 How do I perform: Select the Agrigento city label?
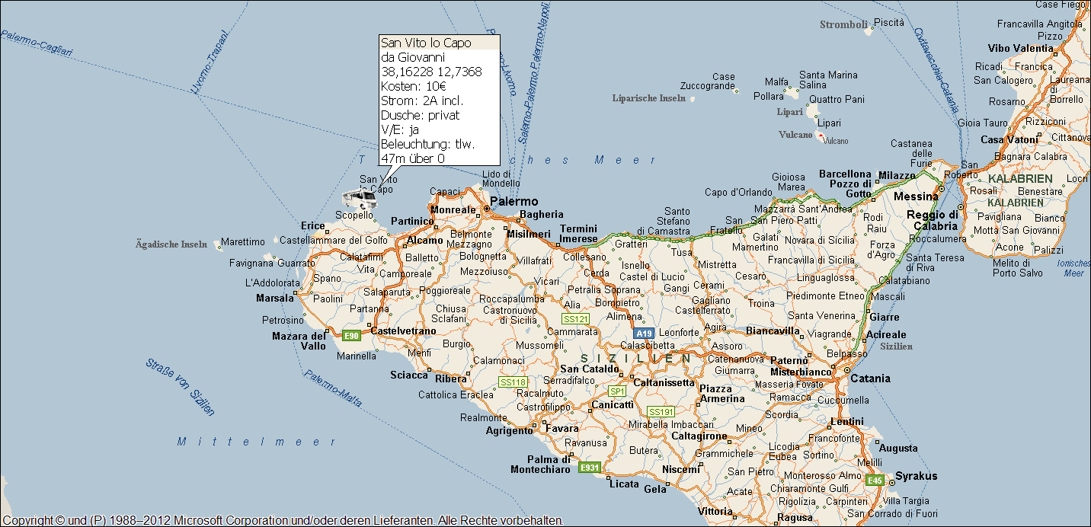click(510, 430)
